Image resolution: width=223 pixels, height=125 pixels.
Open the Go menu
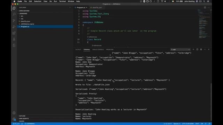point(51,1)
